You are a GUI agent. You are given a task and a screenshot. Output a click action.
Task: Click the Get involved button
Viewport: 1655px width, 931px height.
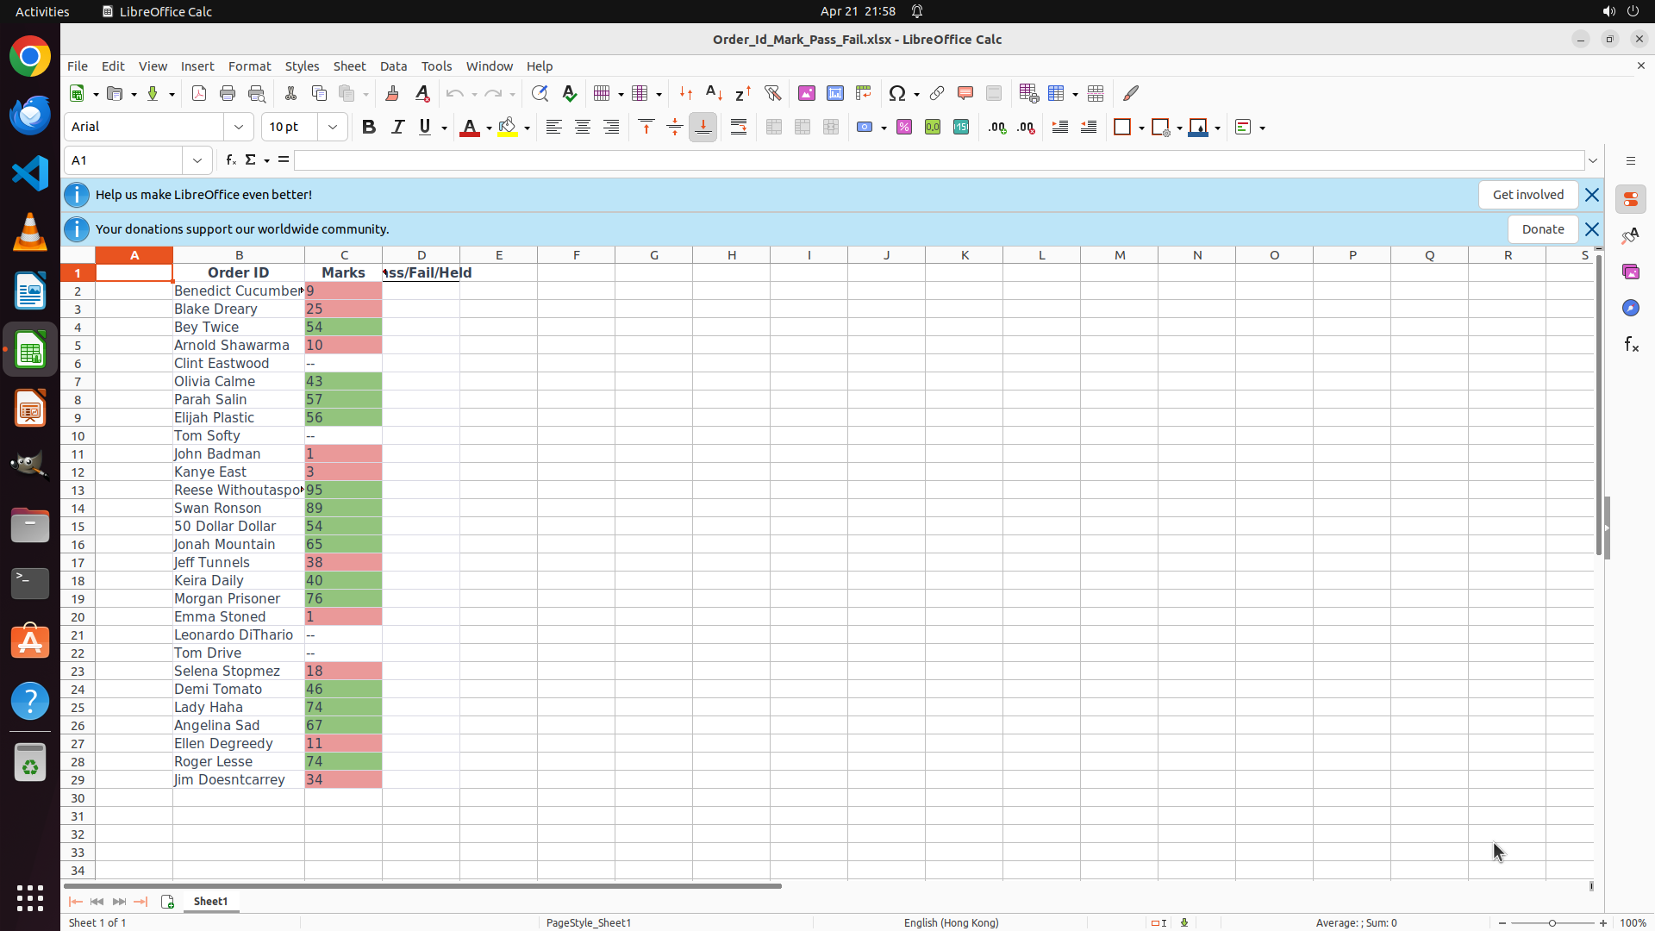click(x=1527, y=195)
